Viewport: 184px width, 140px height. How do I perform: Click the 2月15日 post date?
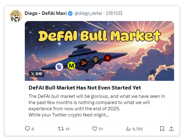(114, 13)
